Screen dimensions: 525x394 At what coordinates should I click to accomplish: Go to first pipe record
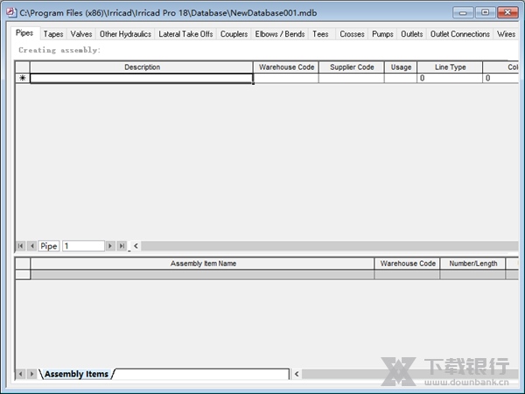coord(21,246)
